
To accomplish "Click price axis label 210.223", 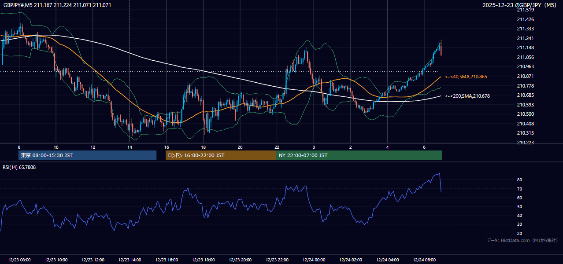I will tap(525, 143).
